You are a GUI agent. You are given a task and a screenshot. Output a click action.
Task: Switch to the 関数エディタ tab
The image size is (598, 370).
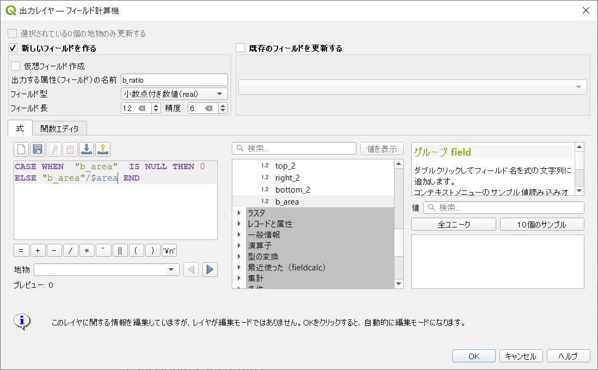[59, 128]
